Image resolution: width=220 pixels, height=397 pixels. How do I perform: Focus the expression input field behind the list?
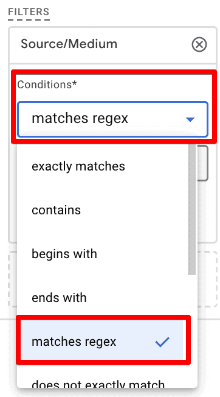[x=203, y=163]
